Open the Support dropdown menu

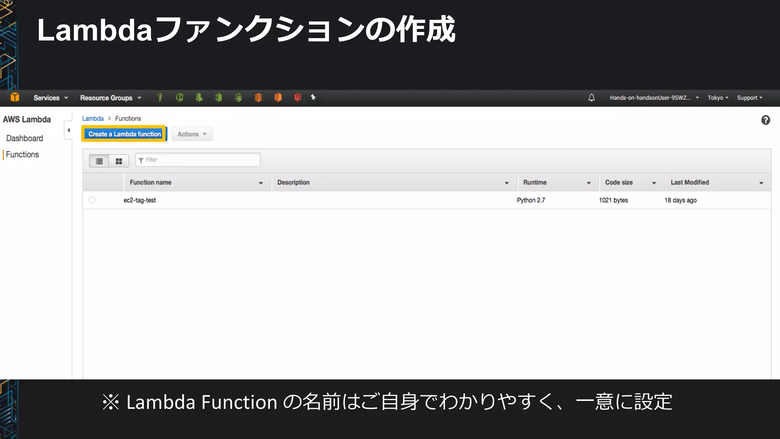coord(750,98)
